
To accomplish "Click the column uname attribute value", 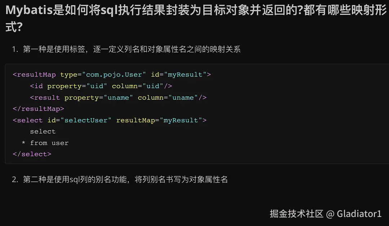I will pyautogui.click(x=183, y=98).
